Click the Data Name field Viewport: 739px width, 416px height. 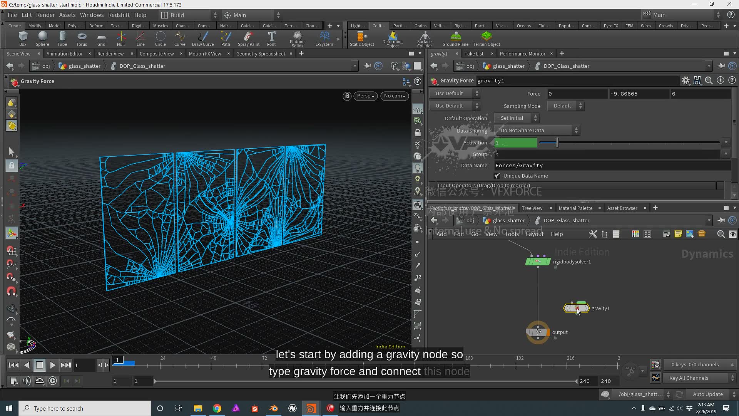point(612,166)
